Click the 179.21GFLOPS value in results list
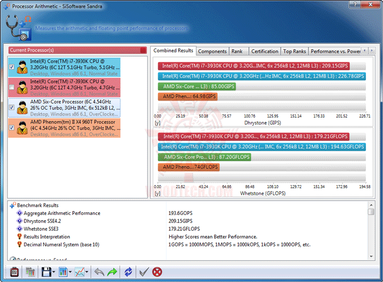The image size is (383, 282). (184, 229)
